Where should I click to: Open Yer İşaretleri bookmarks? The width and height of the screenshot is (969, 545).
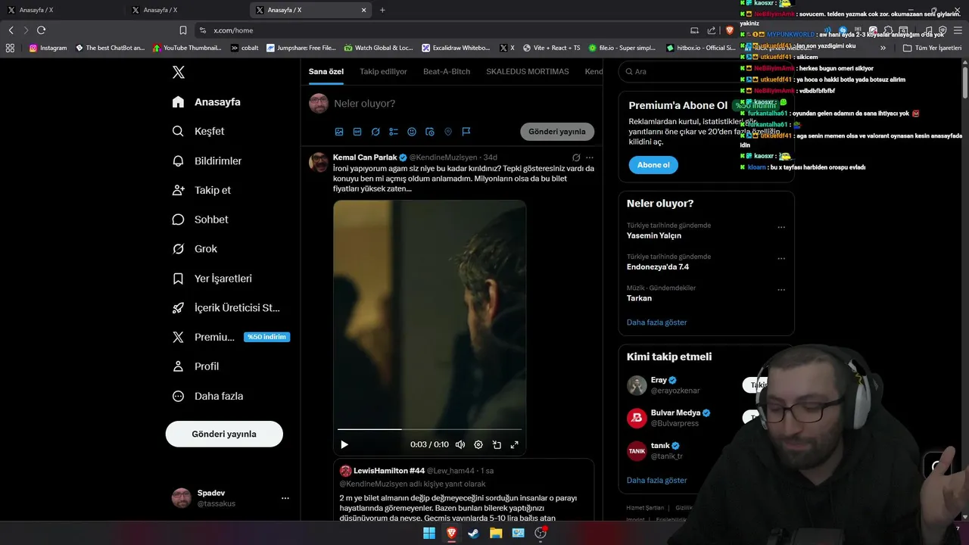213,279
